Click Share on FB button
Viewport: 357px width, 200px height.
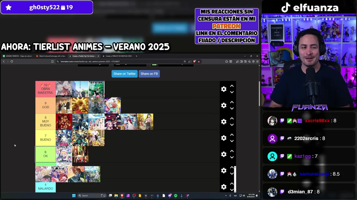[x=149, y=74]
